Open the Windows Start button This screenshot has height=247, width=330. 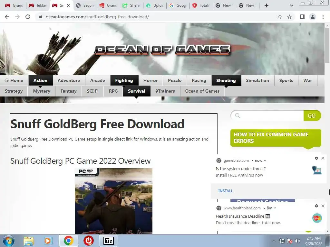point(8,241)
